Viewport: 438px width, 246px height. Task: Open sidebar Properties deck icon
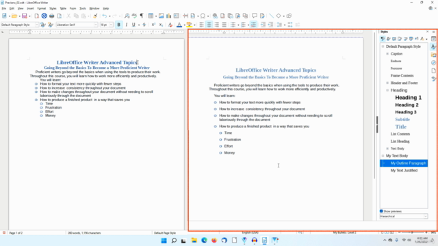433,39
